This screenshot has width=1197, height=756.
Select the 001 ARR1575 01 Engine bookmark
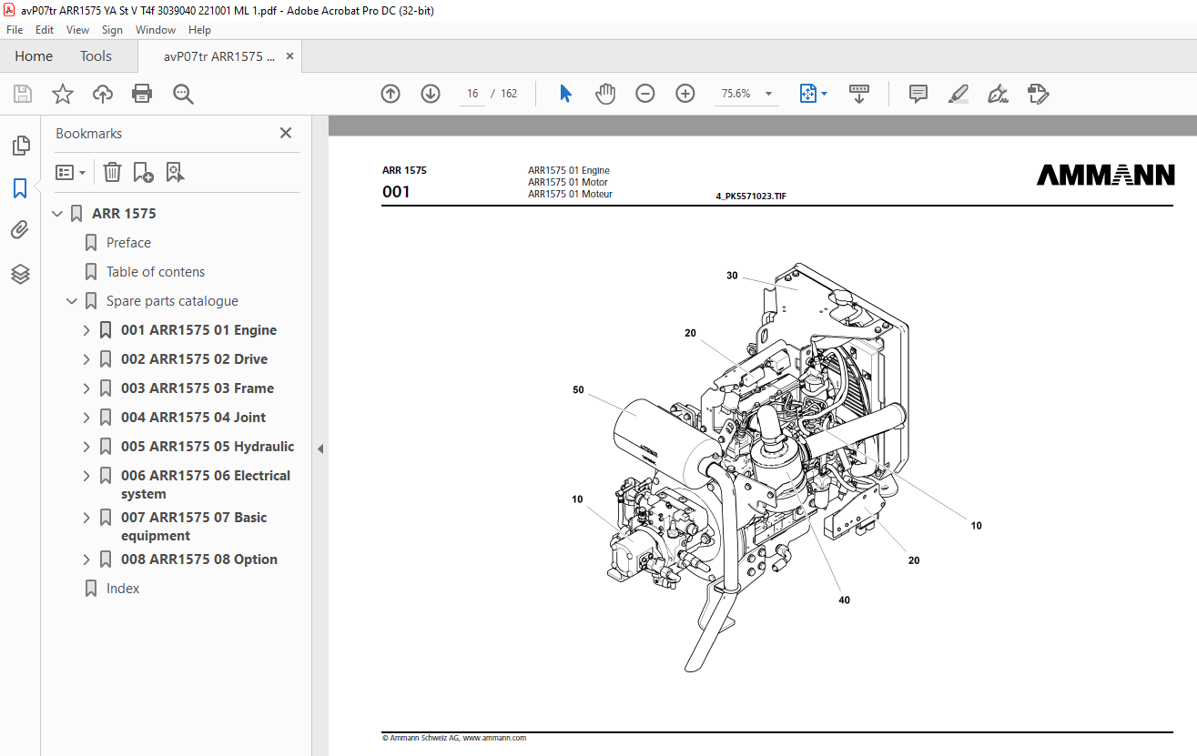pos(198,330)
